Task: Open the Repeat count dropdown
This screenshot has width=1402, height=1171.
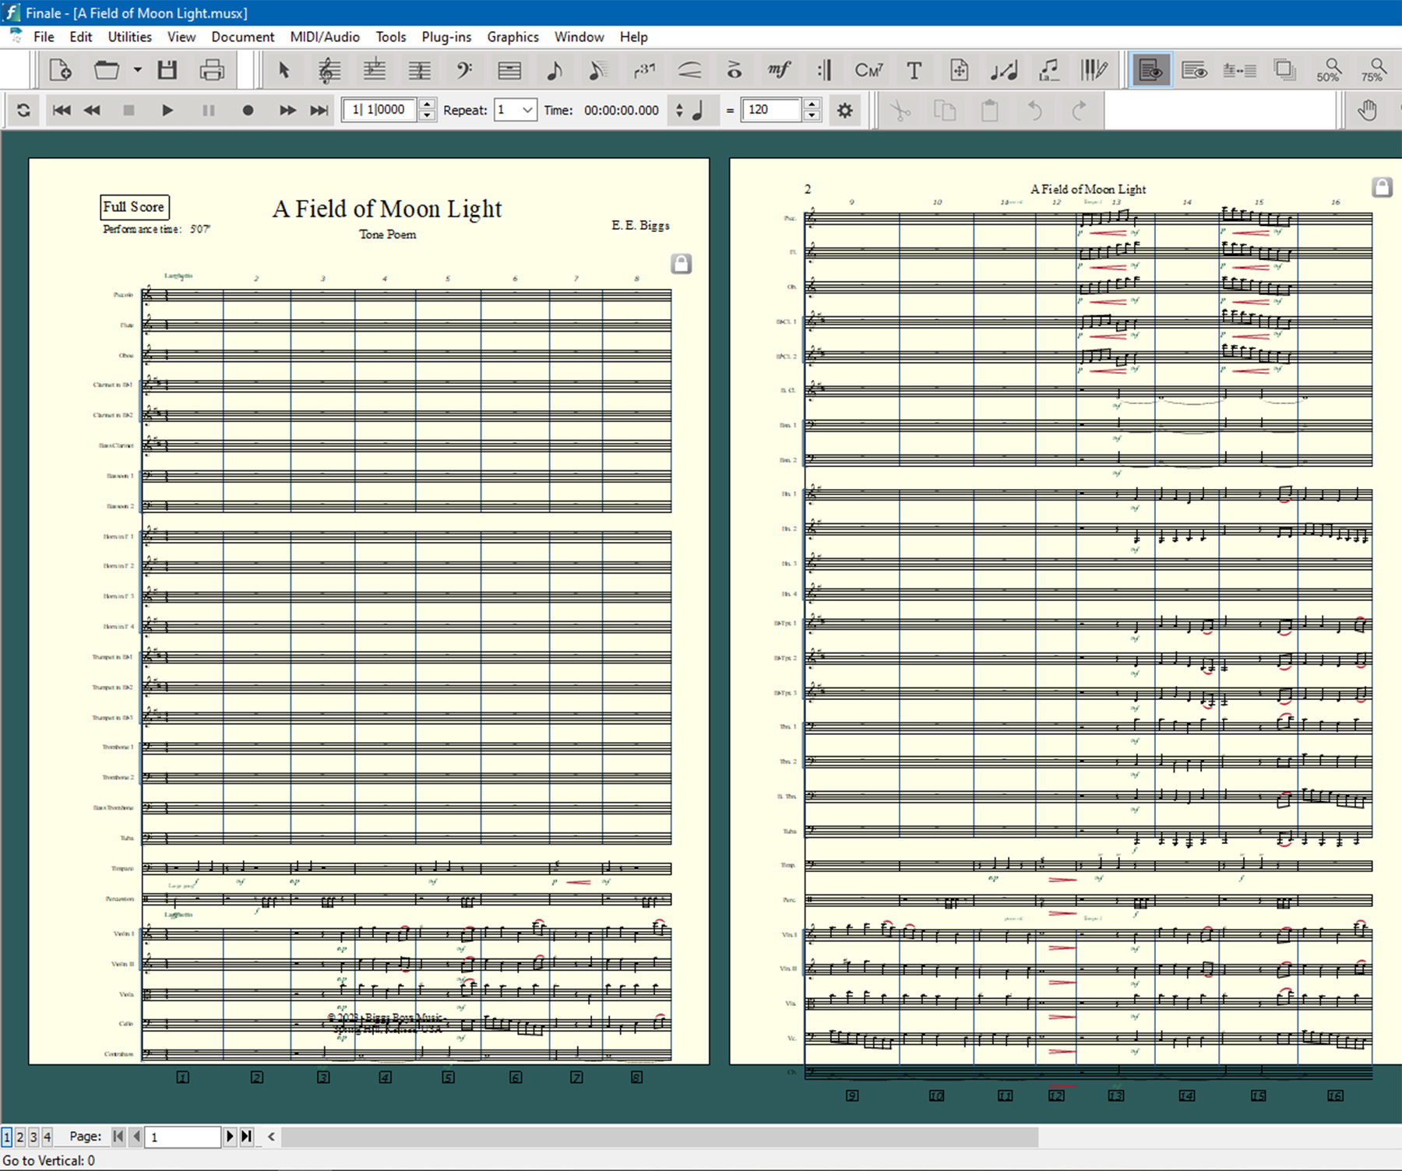Action: 527,111
